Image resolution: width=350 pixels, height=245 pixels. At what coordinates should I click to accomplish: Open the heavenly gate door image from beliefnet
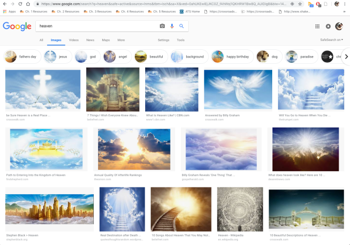113,89
